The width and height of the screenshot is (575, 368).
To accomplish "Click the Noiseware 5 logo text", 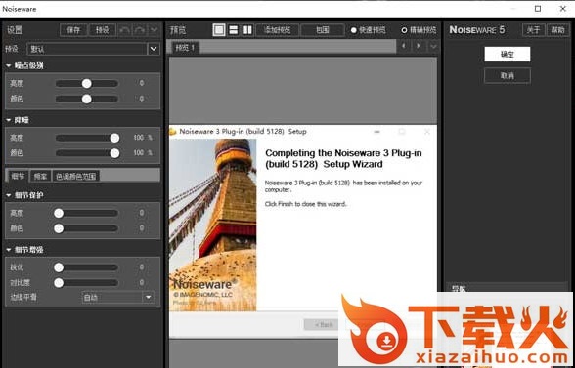I will (x=477, y=30).
